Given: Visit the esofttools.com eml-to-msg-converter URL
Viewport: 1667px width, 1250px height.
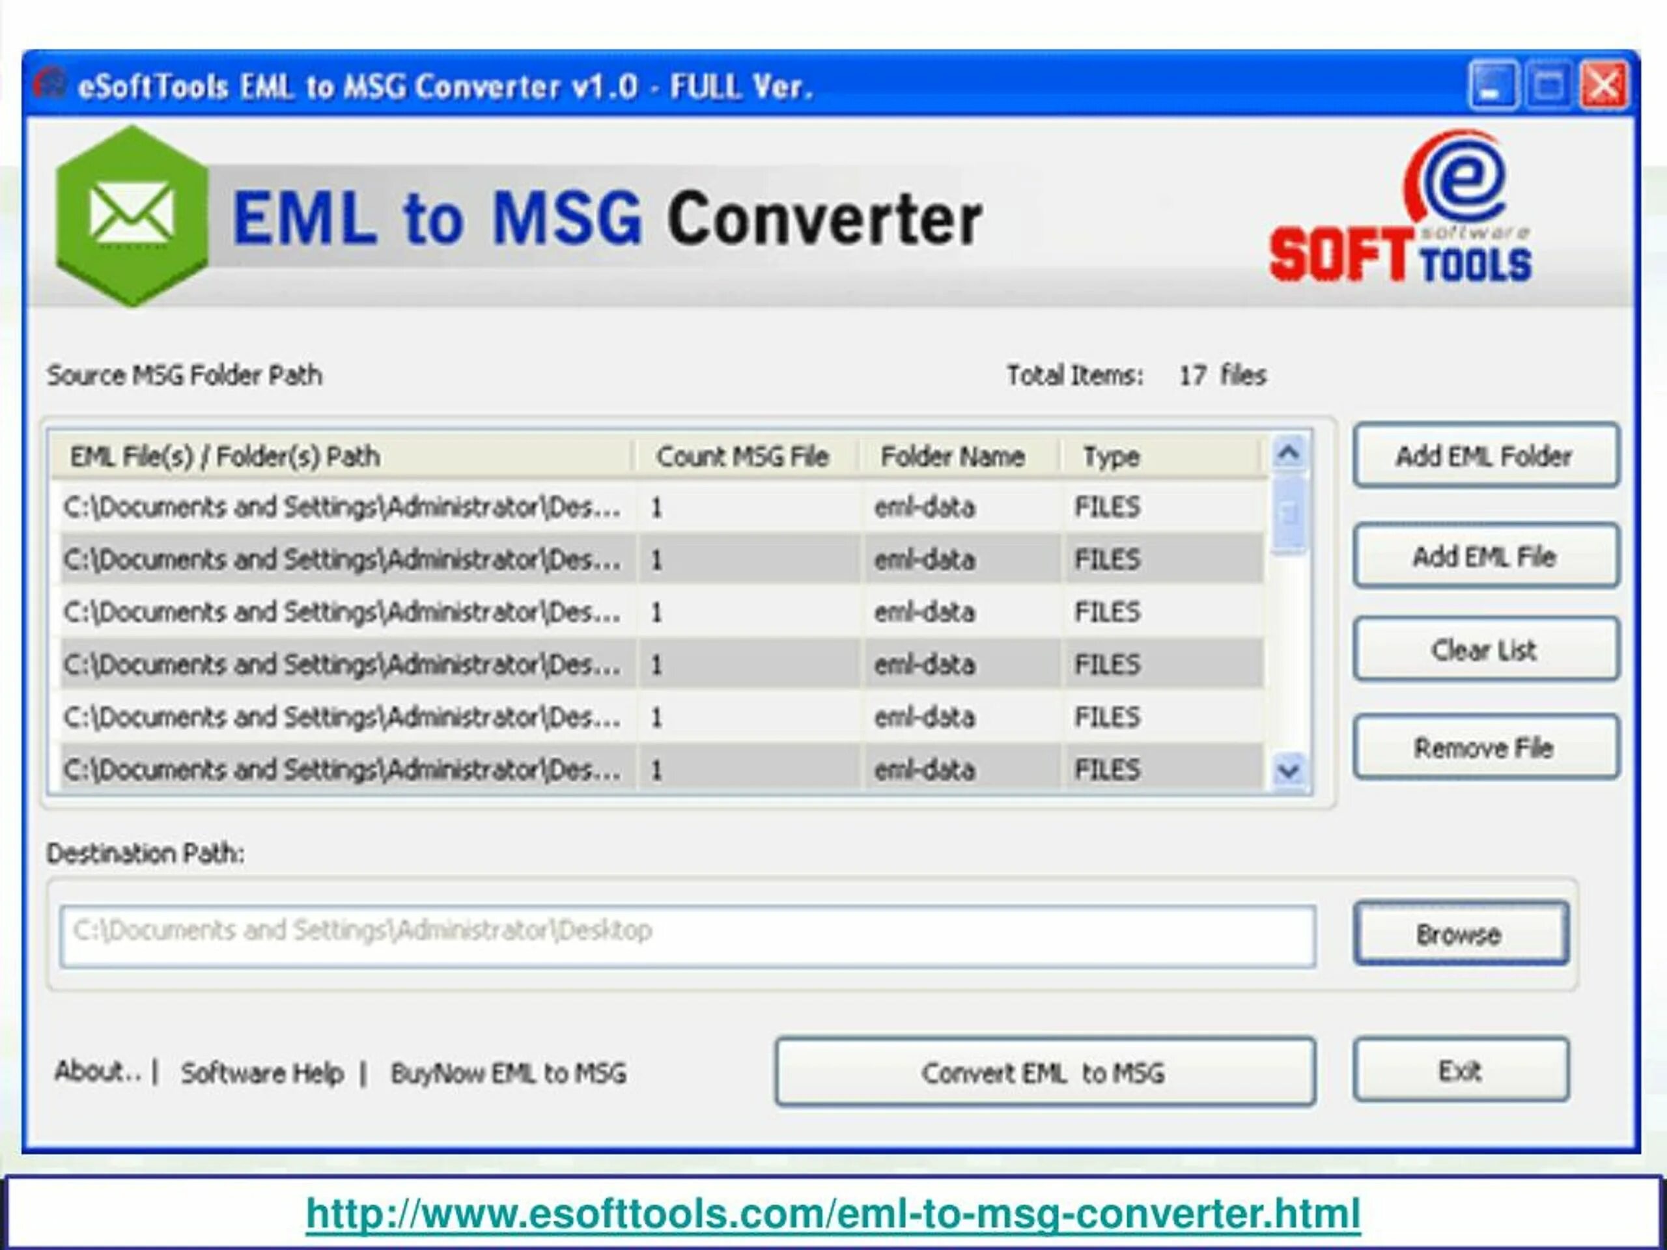Looking at the screenshot, I should [833, 1214].
